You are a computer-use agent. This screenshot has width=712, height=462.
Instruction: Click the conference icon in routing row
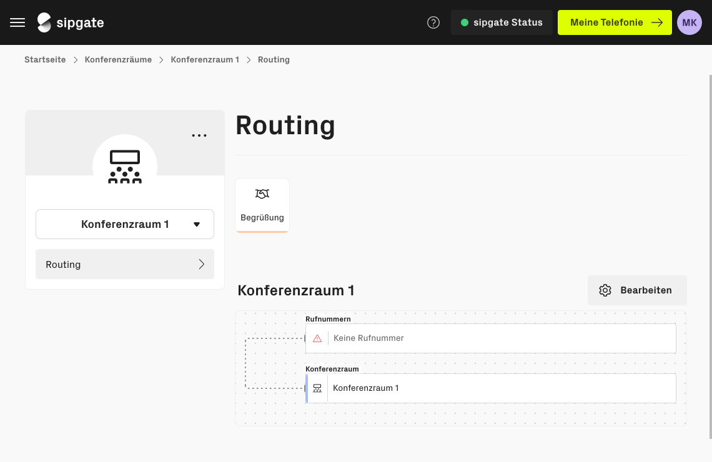click(x=317, y=388)
